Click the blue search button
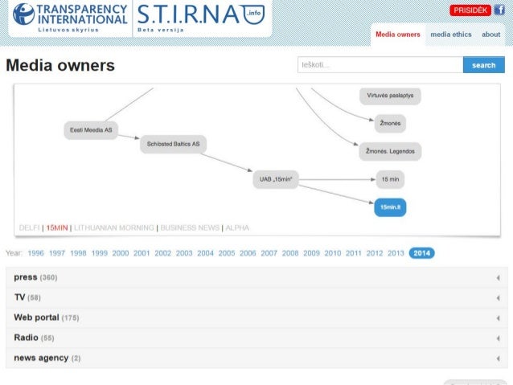Screen dimensions: 513x385 click(483, 65)
